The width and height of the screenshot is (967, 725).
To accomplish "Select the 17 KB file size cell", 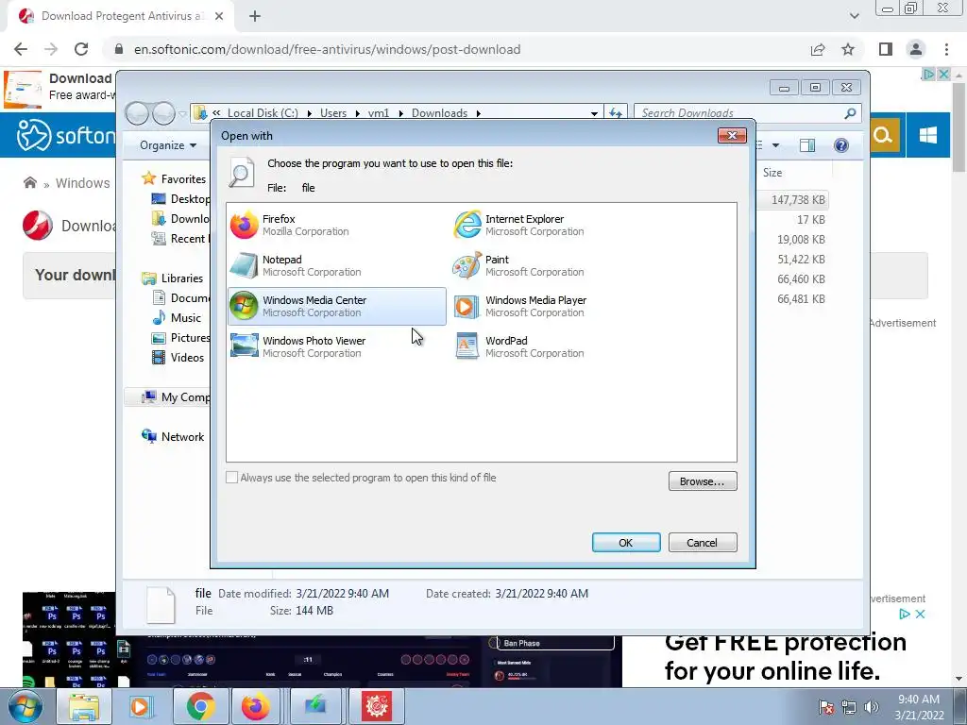I will click(x=810, y=219).
